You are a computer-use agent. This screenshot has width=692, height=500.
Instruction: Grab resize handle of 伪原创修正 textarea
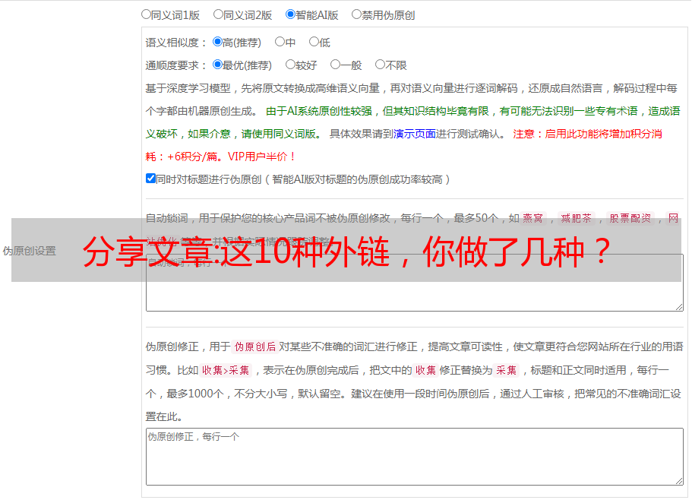point(679,481)
